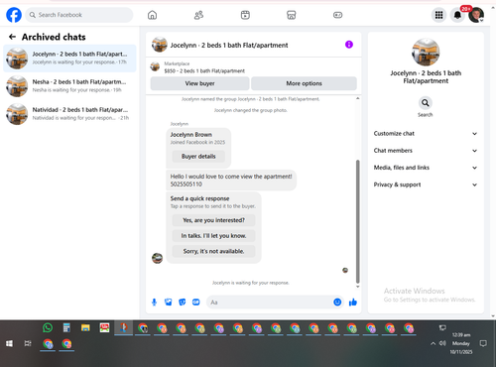This screenshot has width=496, height=367.
Task: Click the Jocelynn Brown name in buyer card
Action: (191, 135)
